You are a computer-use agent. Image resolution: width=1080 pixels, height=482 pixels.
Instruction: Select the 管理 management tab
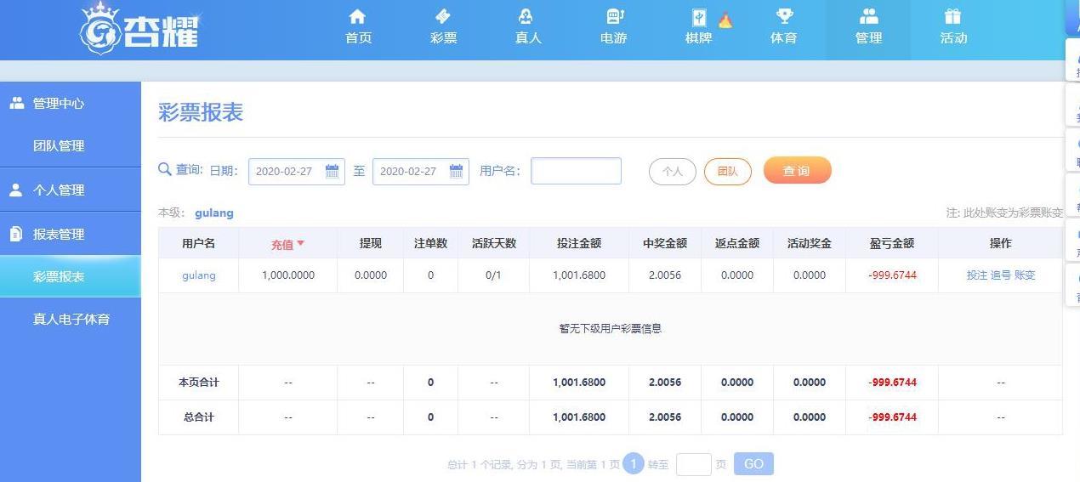868,28
